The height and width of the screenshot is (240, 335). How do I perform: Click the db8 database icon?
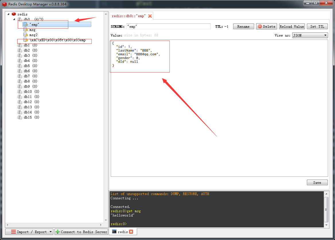(20, 81)
